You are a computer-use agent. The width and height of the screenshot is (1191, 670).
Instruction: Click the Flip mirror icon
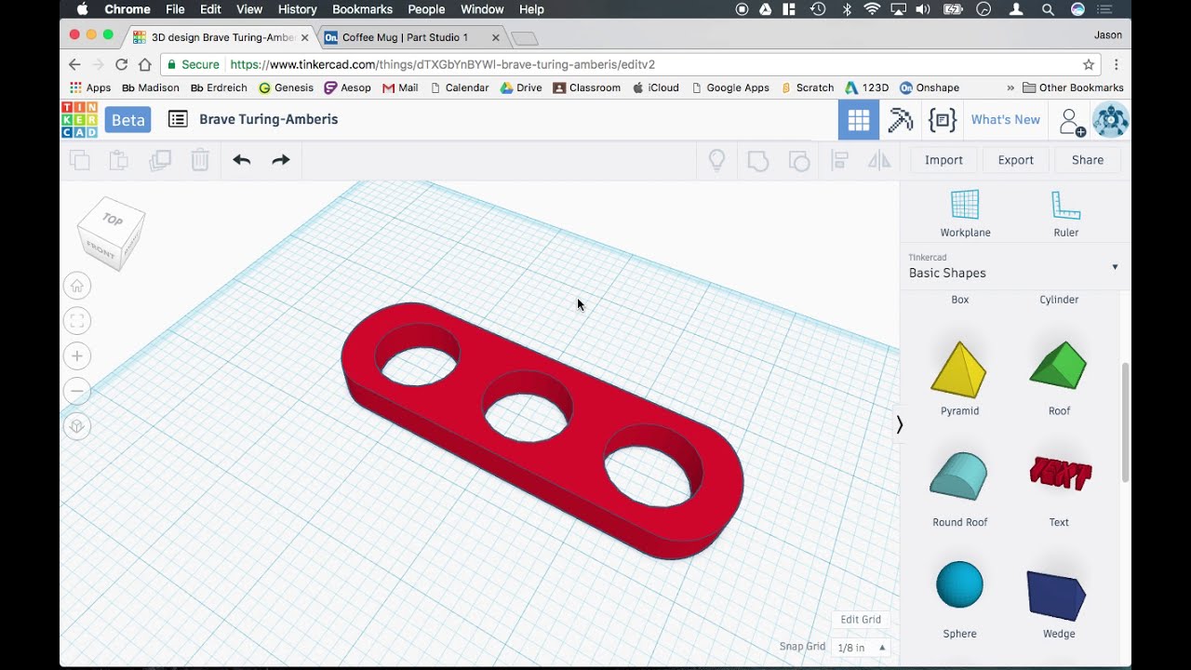click(879, 160)
